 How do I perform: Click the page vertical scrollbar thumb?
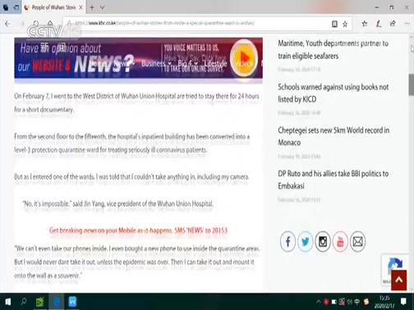[x=412, y=84]
